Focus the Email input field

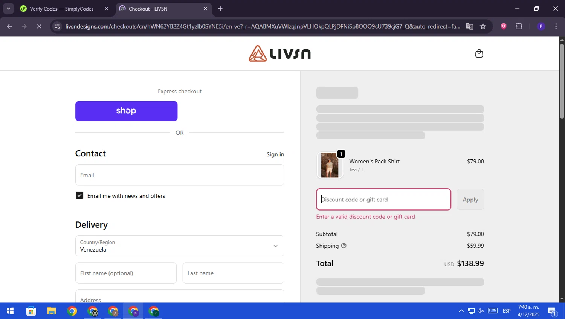(180, 175)
